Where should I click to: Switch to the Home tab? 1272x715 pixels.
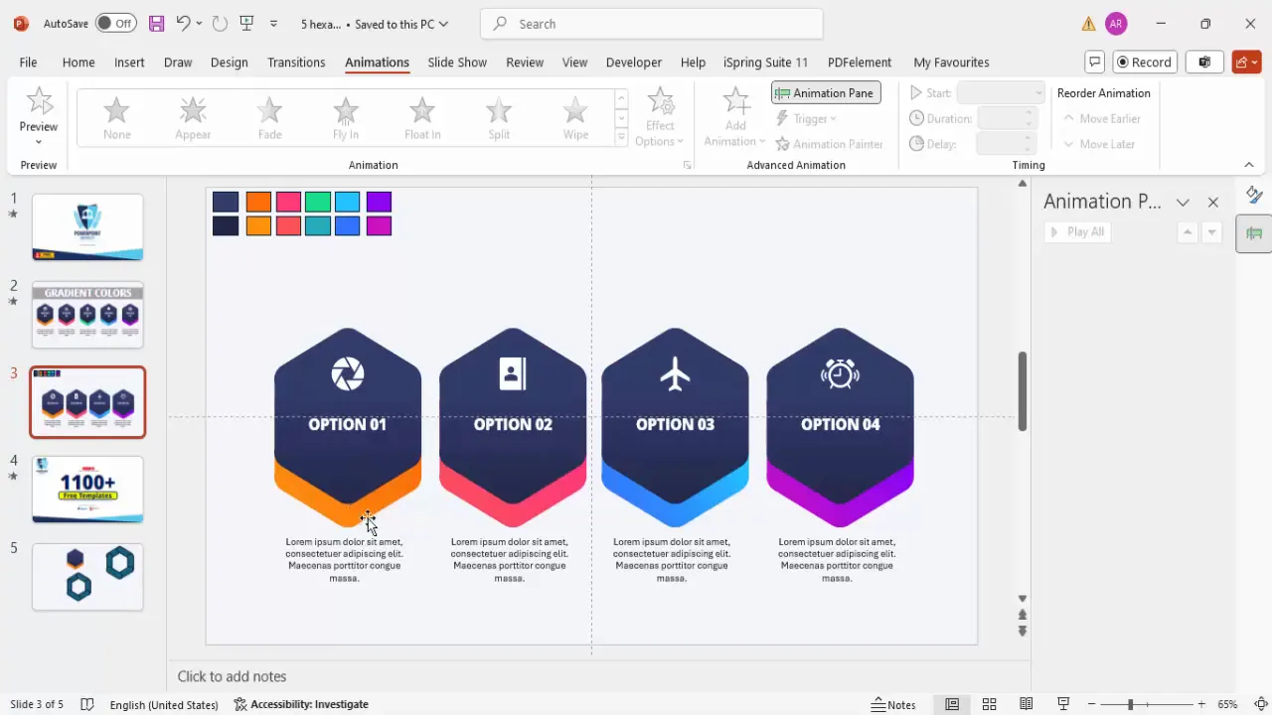tap(79, 62)
